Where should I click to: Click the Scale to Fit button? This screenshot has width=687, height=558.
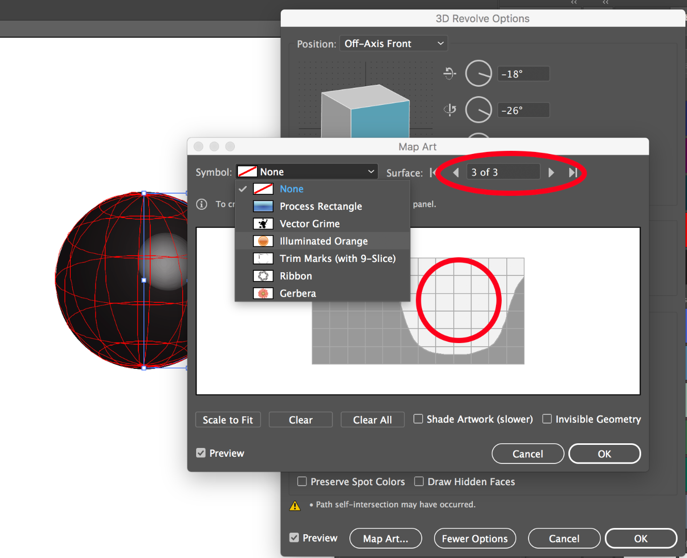228,419
